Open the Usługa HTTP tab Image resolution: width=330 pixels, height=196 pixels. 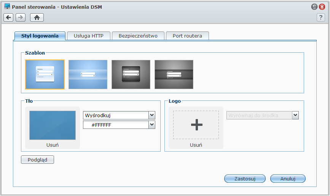89,36
